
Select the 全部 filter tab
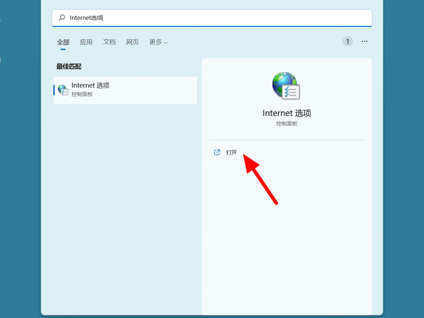point(63,42)
